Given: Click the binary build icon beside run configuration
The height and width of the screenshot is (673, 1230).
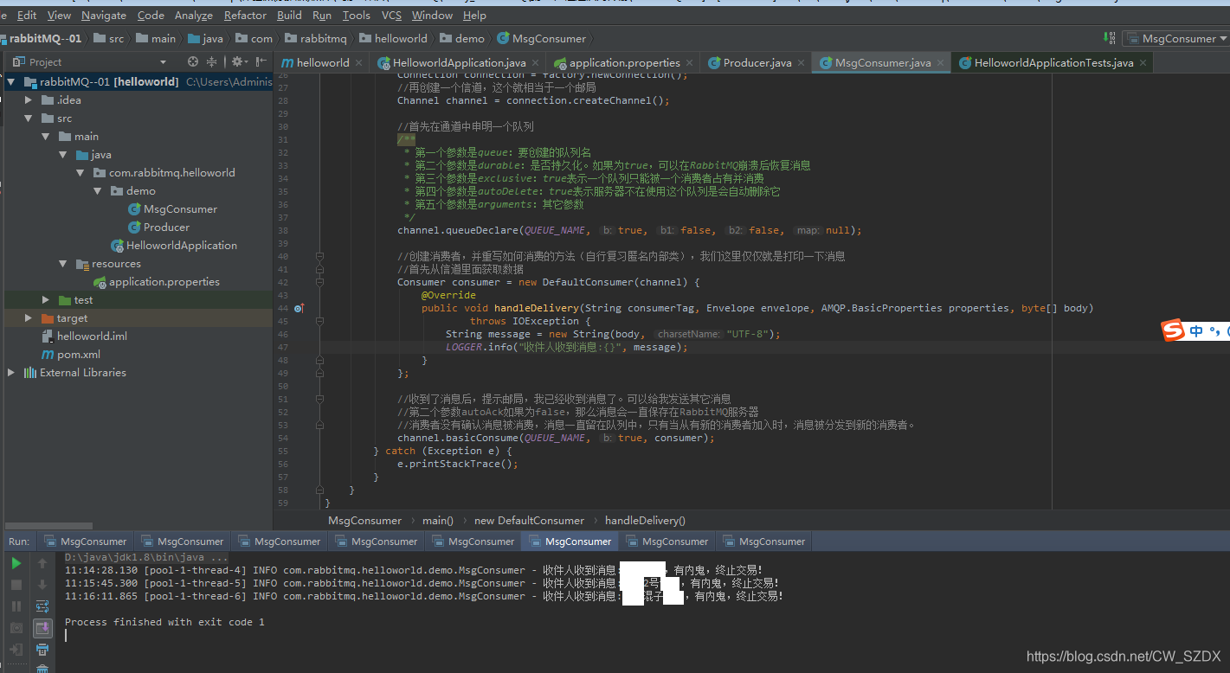Looking at the screenshot, I should pos(1111,38).
